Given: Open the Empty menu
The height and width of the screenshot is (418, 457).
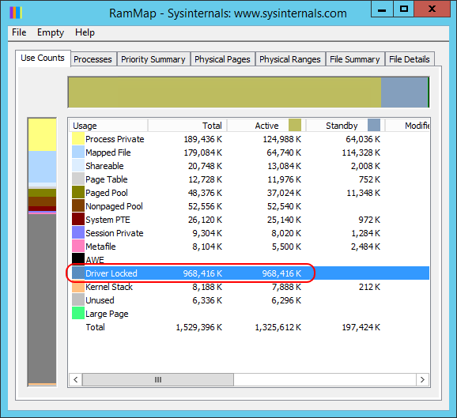Looking at the screenshot, I should click(x=51, y=32).
